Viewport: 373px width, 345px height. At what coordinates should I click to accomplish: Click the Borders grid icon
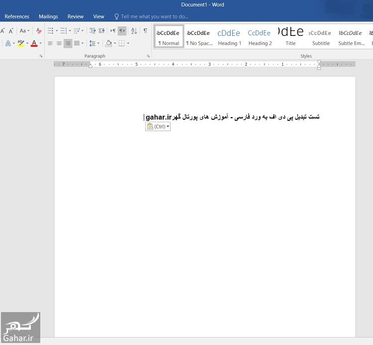[x=121, y=43]
